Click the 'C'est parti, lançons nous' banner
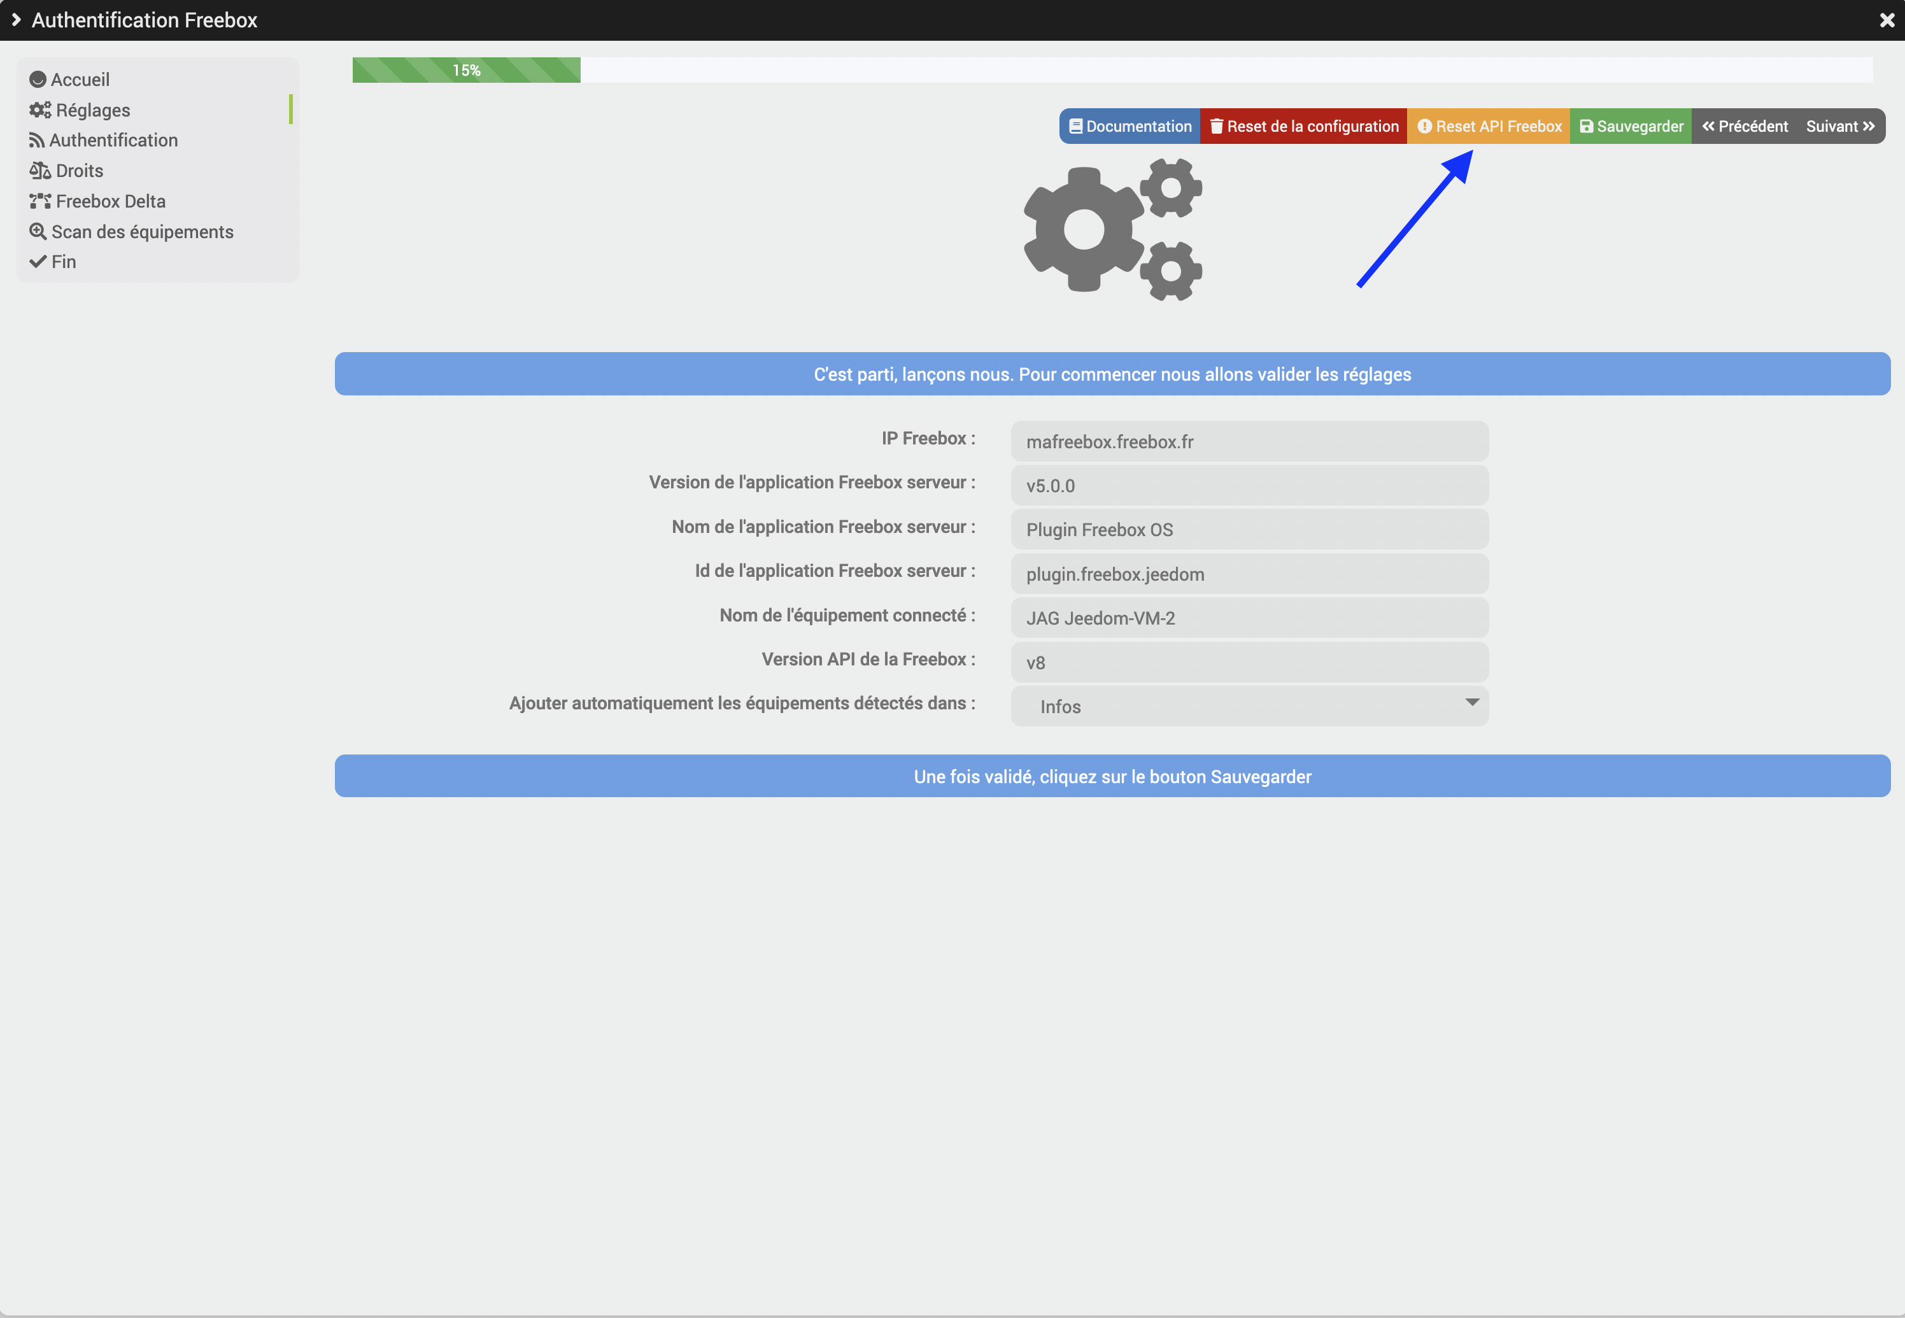 [x=1112, y=374]
